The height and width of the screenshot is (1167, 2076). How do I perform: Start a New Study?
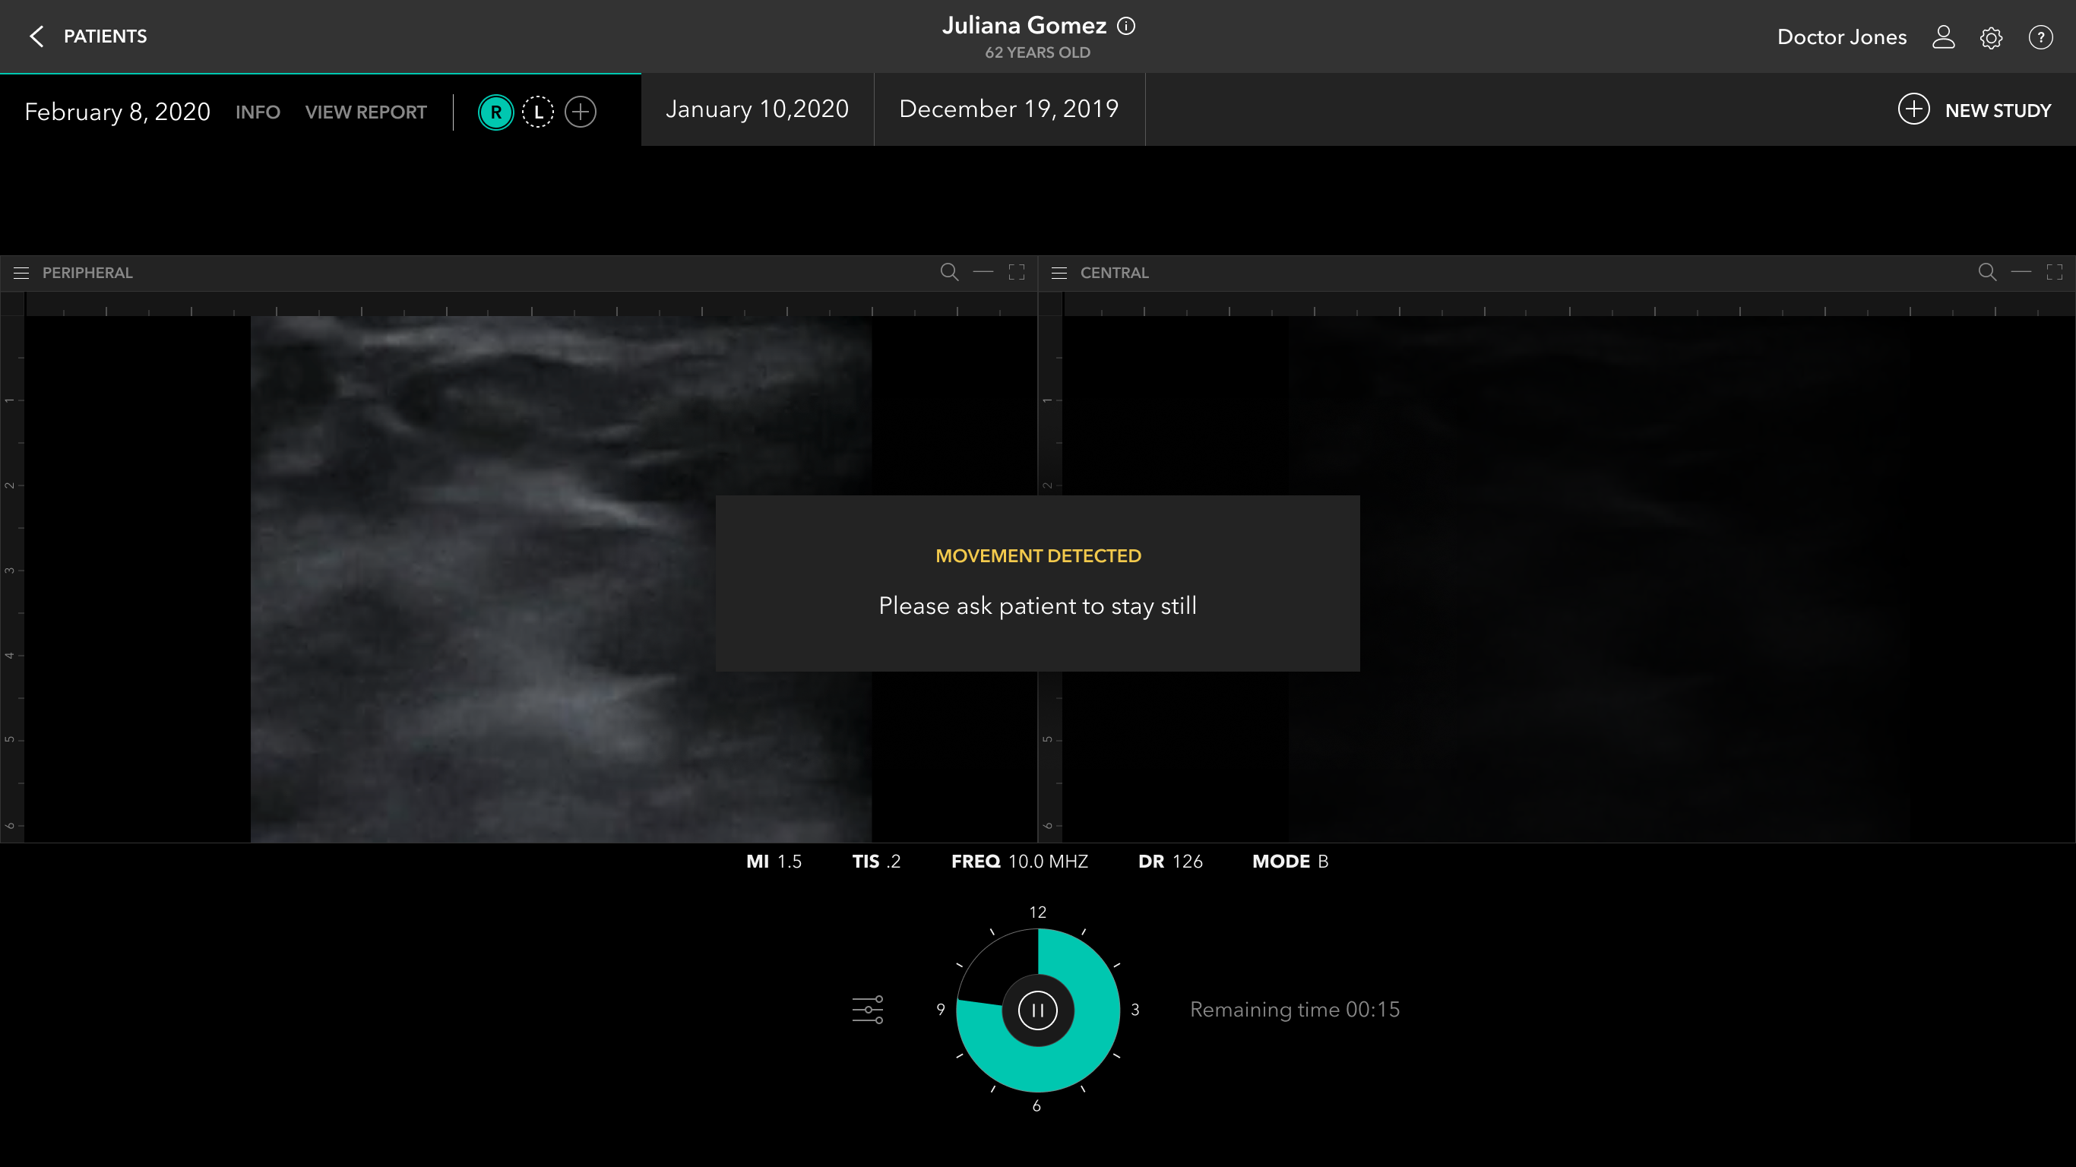(x=1973, y=110)
